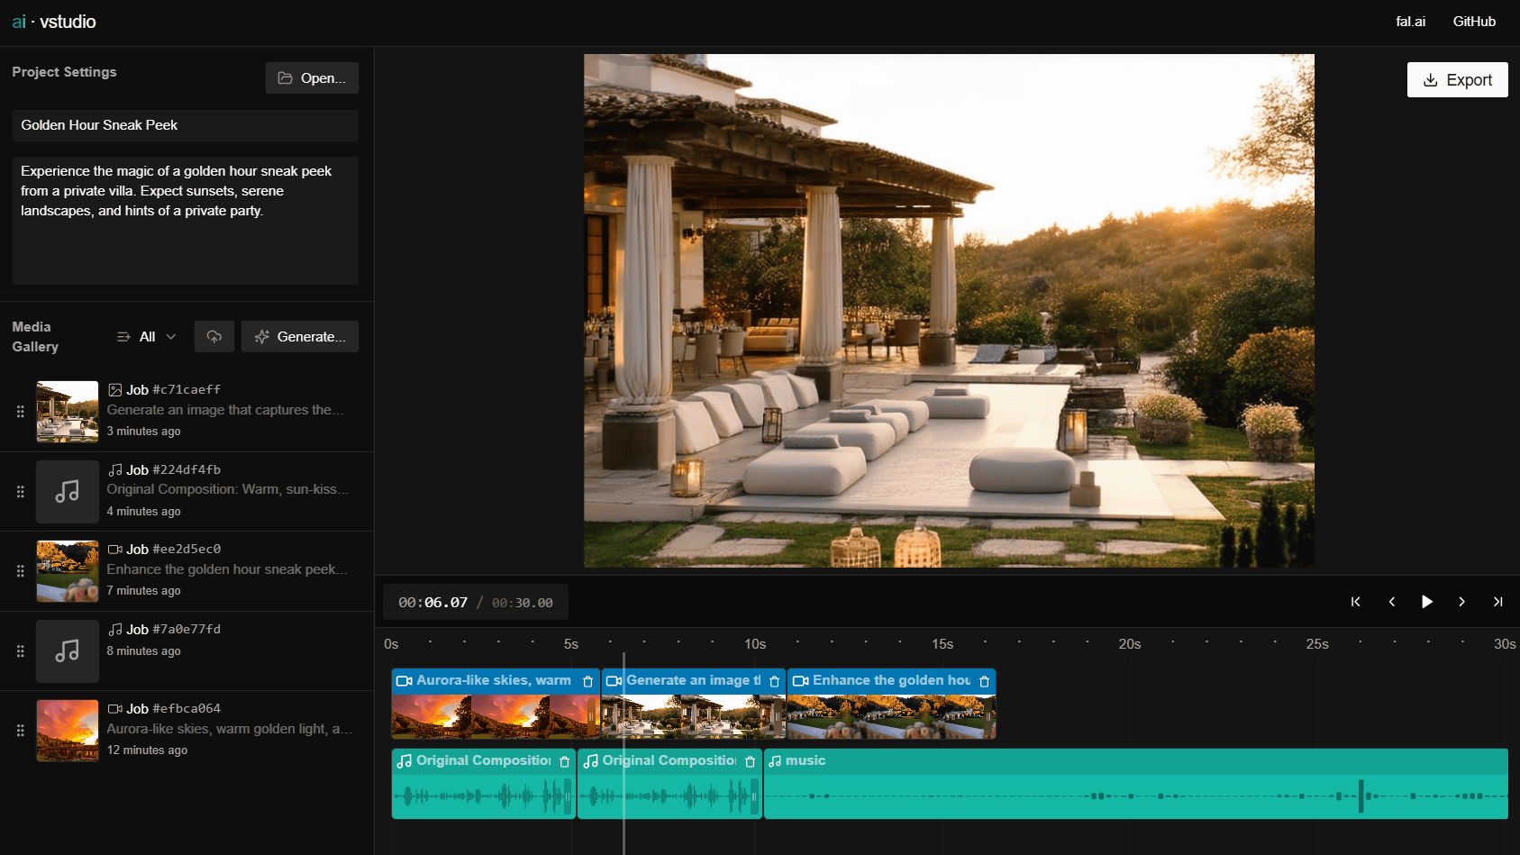Edit the Golden Hour Sneak Peek title
Image resolution: width=1520 pixels, height=855 pixels.
point(185,125)
